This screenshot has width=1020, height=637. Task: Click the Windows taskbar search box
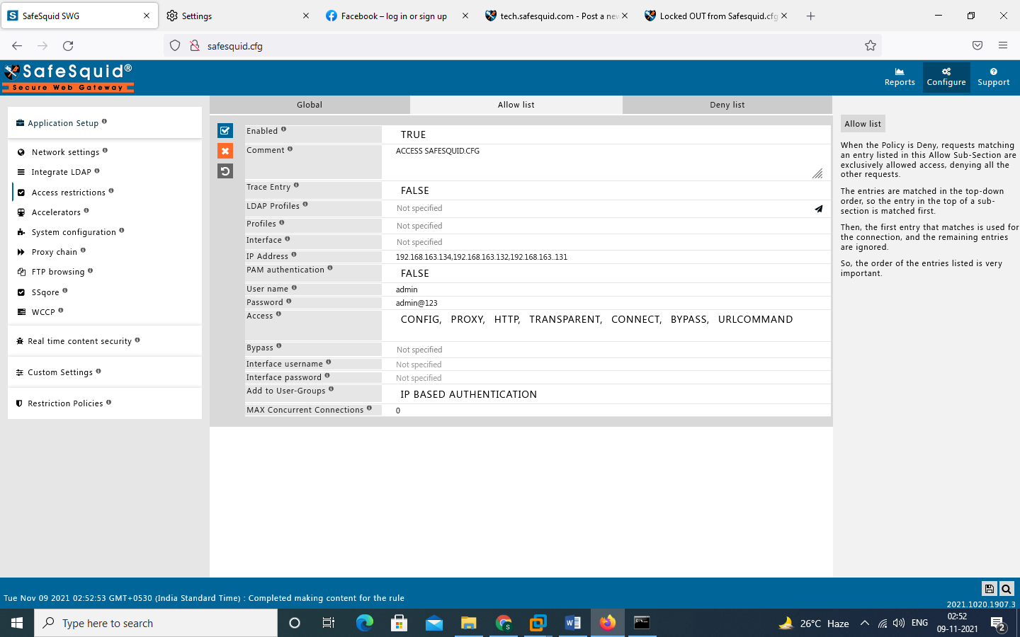[x=156, y=623]
